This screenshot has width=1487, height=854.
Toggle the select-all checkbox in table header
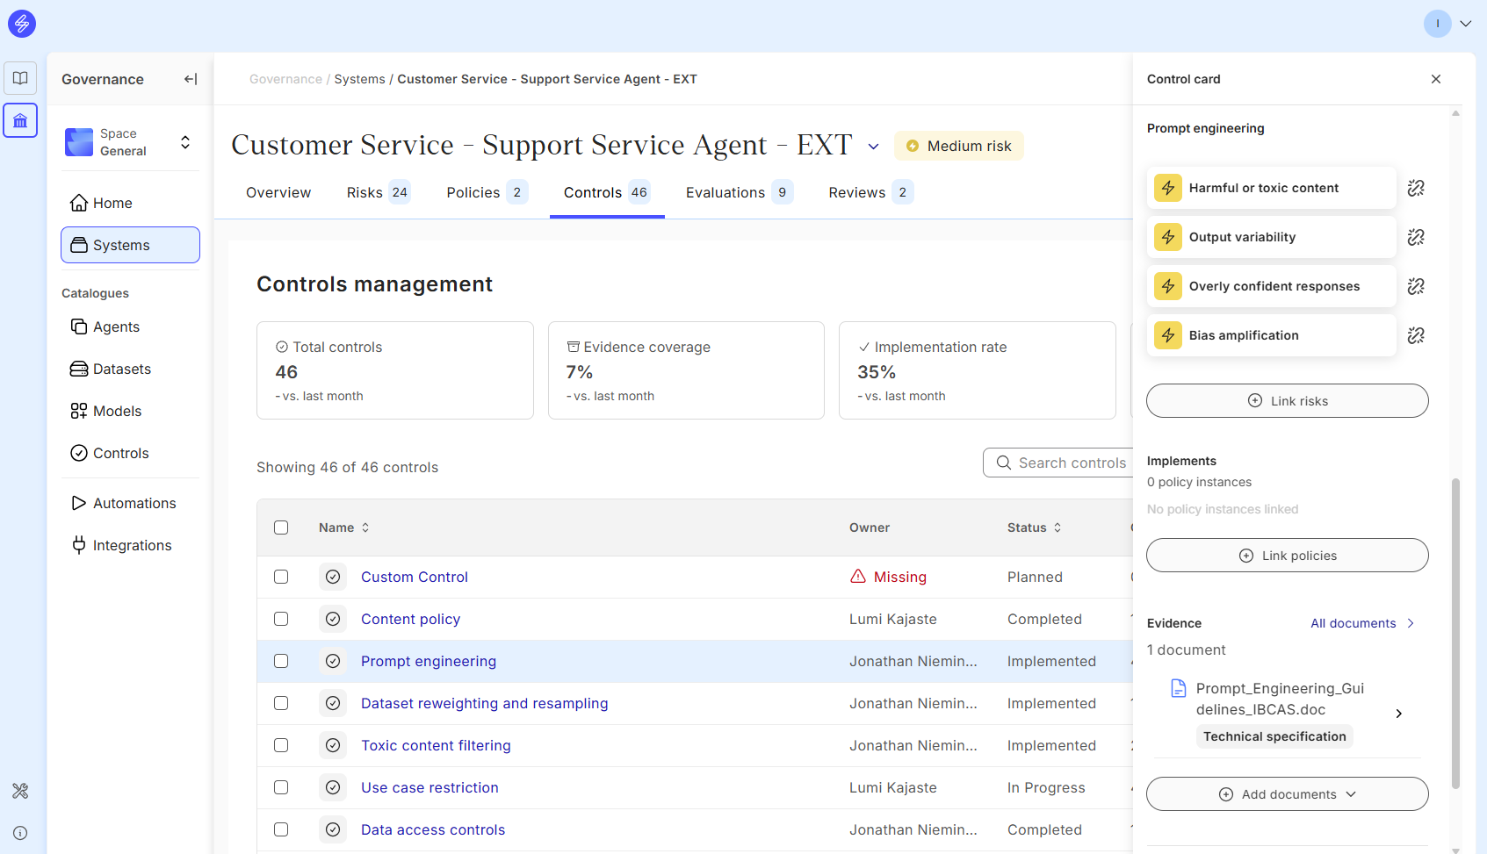click(281, 527)
